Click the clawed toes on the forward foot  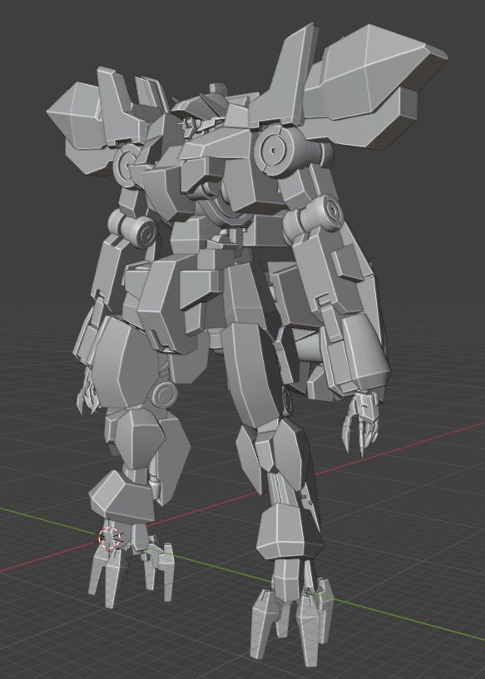pyautogui.click(x=292, y=615)
